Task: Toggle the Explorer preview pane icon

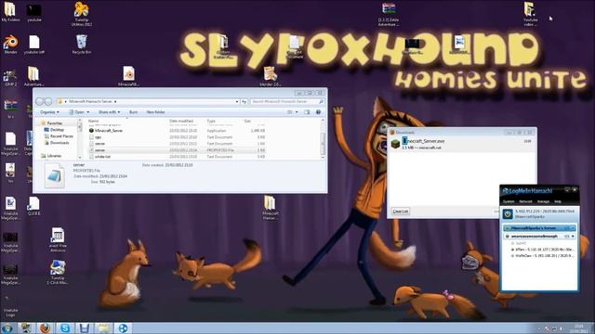Action: [x=307, y=112]
